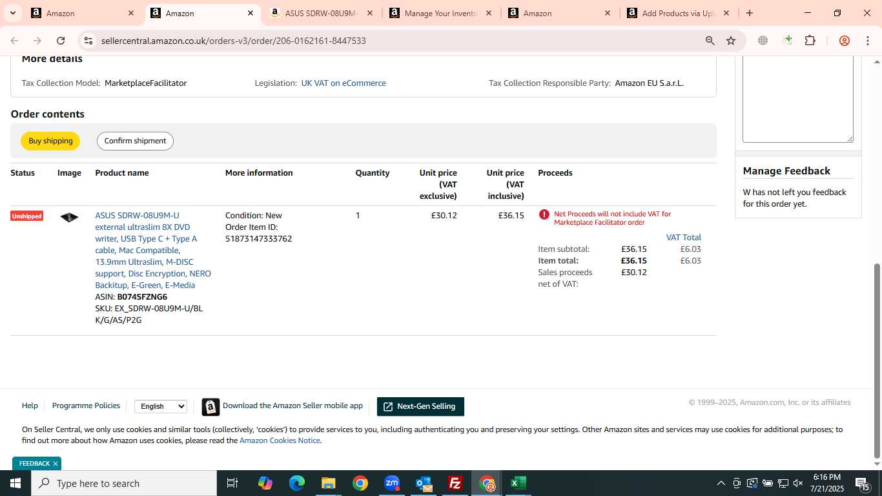Close the Add Products via Upload tab

tap(726, 13)
